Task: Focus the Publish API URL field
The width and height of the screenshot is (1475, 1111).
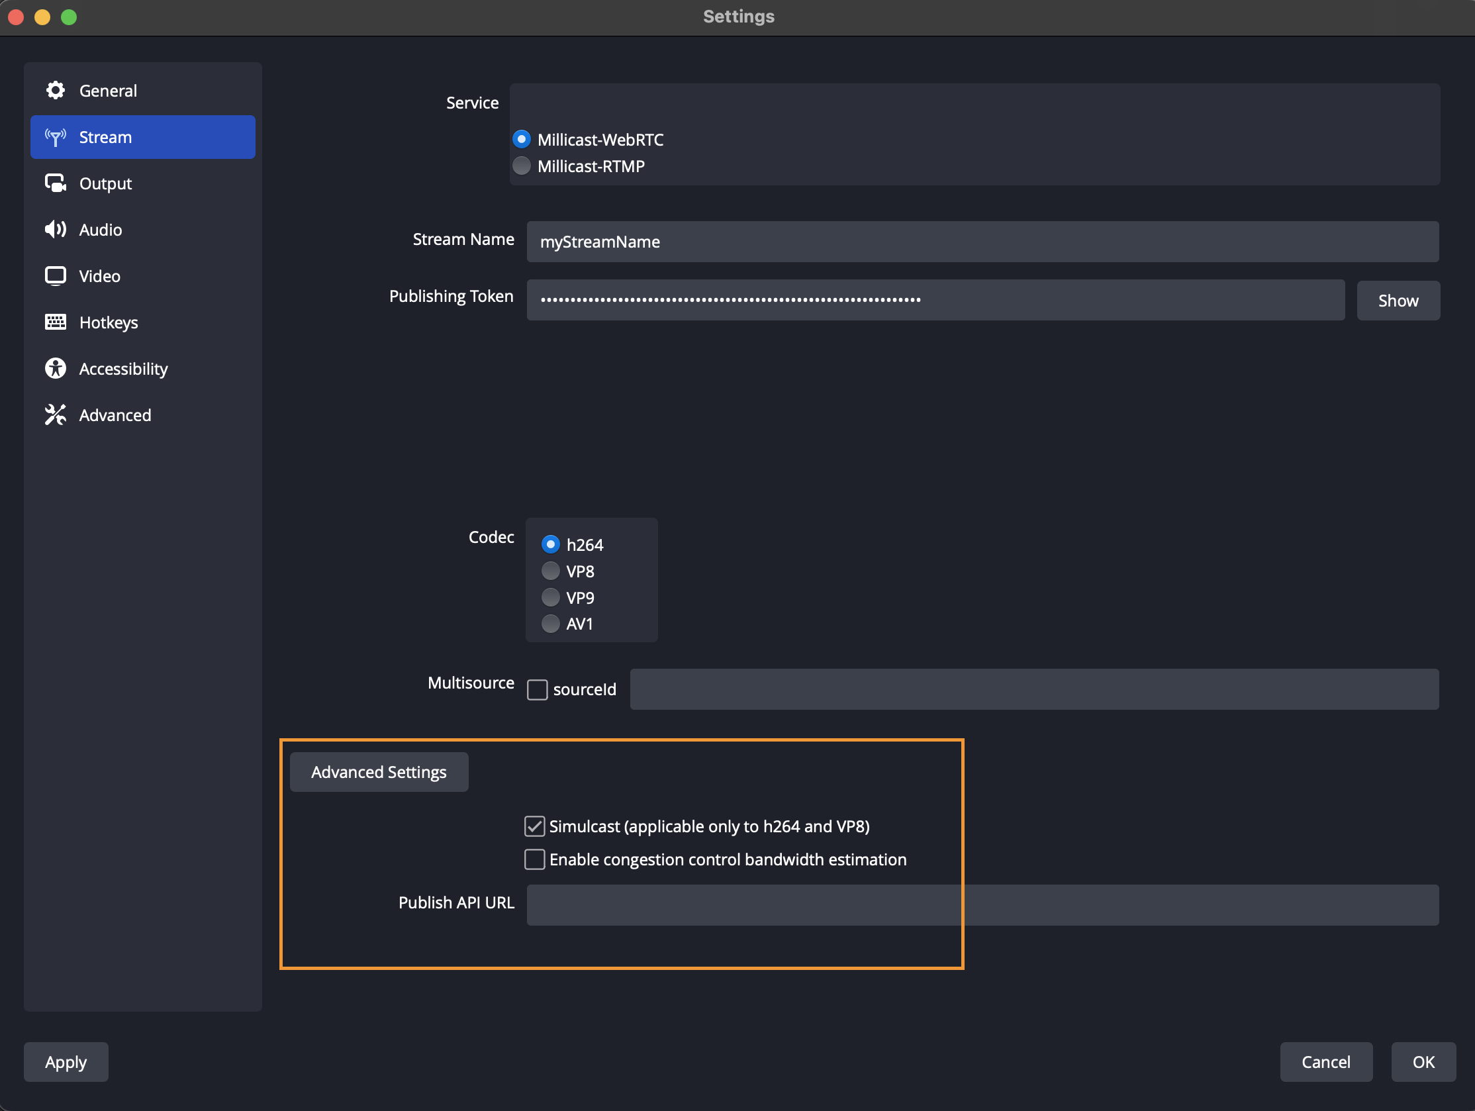Action: coord(982,904)
